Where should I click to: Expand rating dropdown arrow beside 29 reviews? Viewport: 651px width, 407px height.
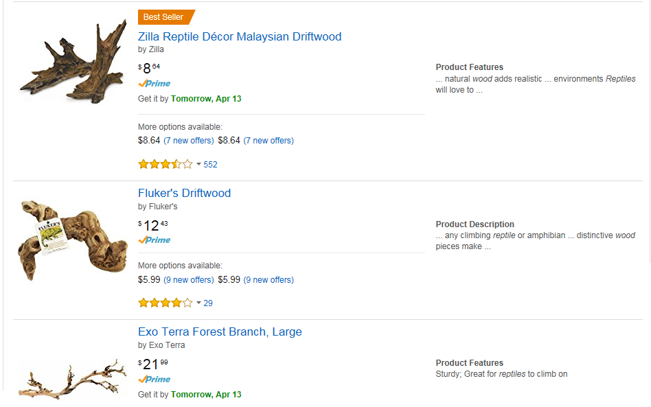click(198, 303)
